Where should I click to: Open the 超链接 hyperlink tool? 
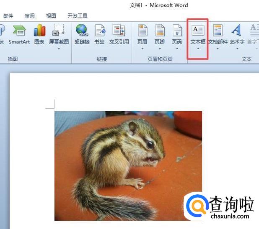82,34
